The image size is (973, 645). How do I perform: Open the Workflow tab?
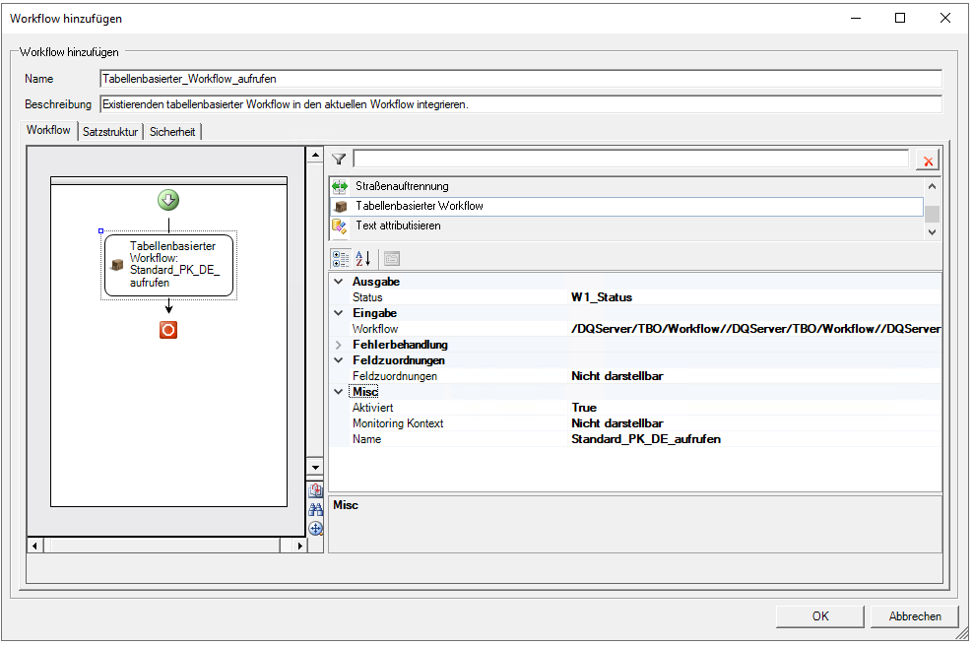[x=48, y=130]
